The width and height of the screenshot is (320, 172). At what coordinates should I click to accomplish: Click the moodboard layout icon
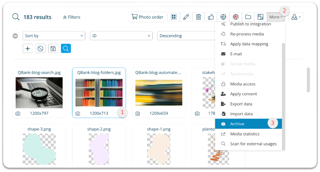tap(260, 17)
